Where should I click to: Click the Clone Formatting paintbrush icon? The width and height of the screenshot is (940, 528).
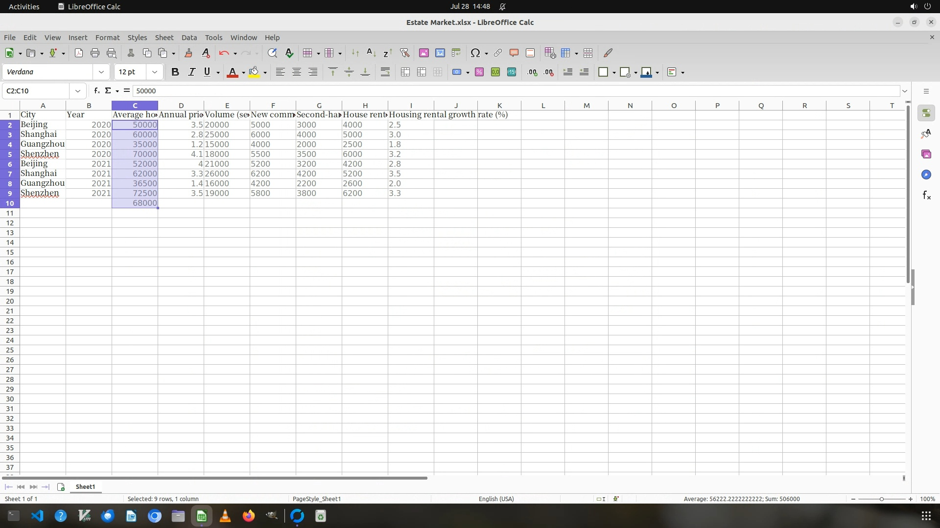point(188,53)
